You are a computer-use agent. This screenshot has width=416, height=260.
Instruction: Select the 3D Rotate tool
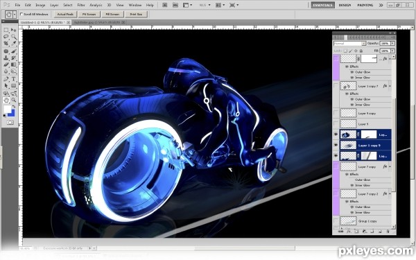pos(6,94)
